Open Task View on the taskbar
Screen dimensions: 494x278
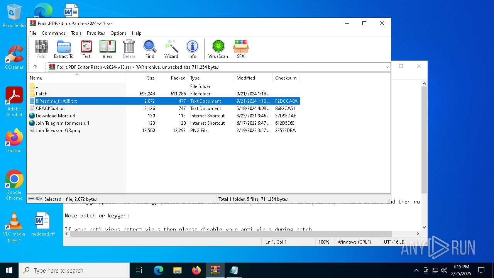(x=139, y=270)
